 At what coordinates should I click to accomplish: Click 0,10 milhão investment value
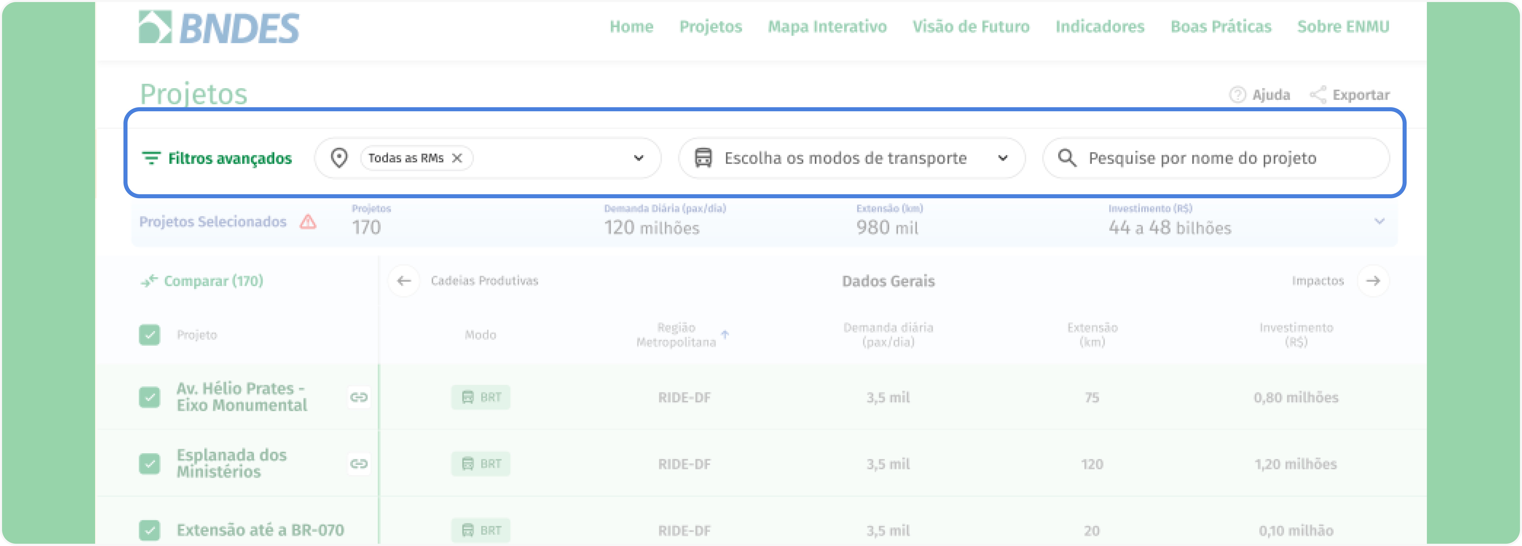pos(1296,531)
